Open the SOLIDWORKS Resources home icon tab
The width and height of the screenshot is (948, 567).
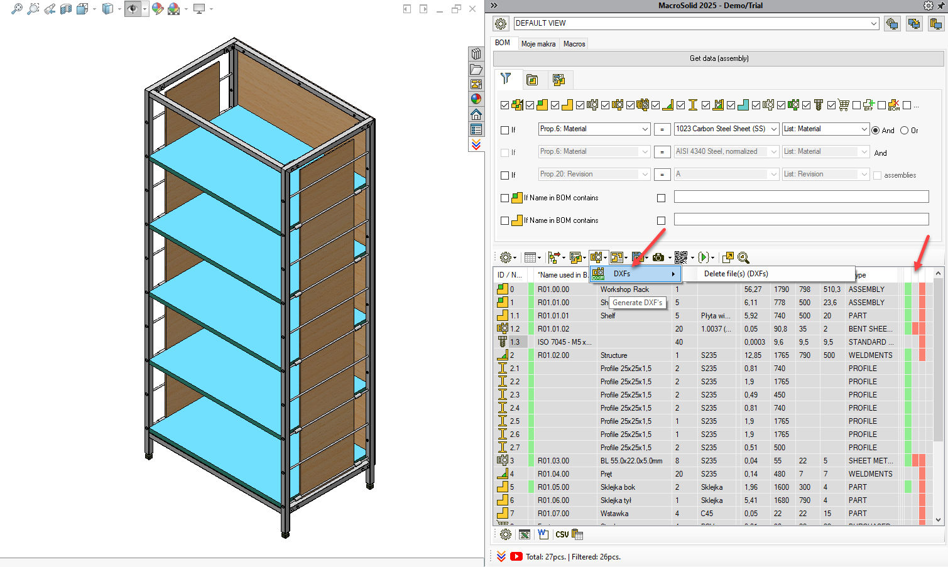pyautogui.click(x=476, y=114)
